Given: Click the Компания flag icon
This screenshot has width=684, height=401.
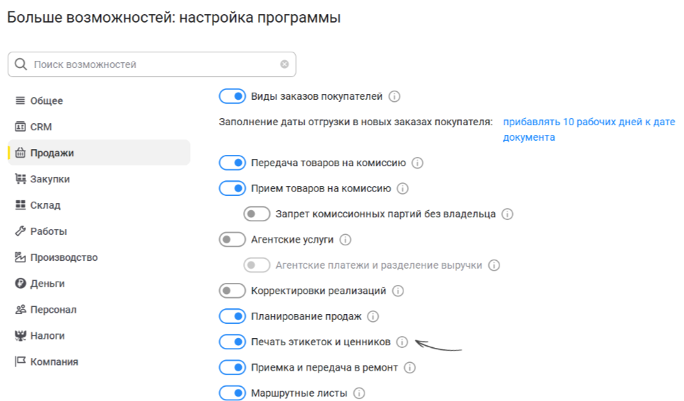Looking at the screenshot, I should tap(20, 361).
